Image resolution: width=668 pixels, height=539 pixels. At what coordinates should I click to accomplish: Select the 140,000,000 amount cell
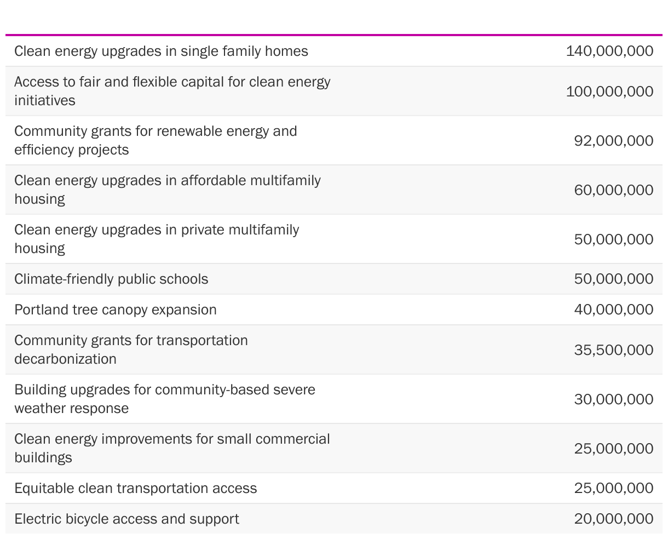coord(609,51)
